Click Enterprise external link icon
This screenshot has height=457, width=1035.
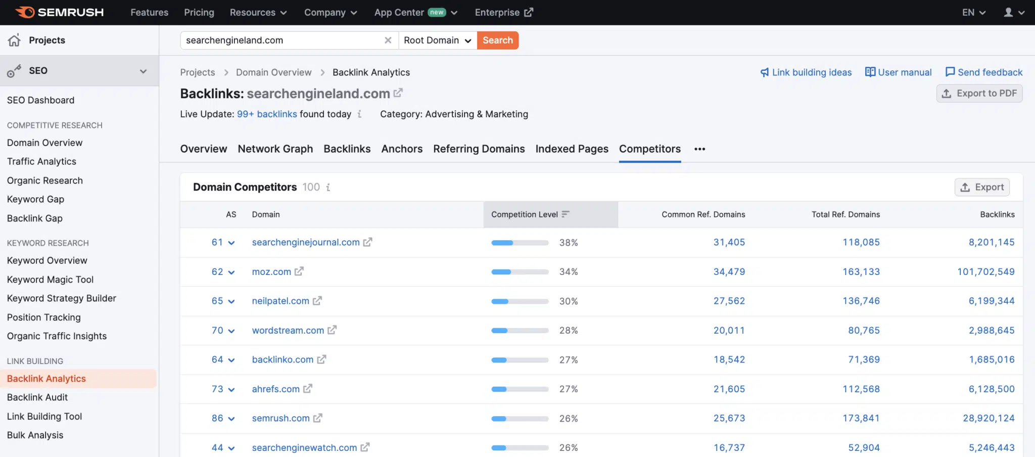(529, 12)
